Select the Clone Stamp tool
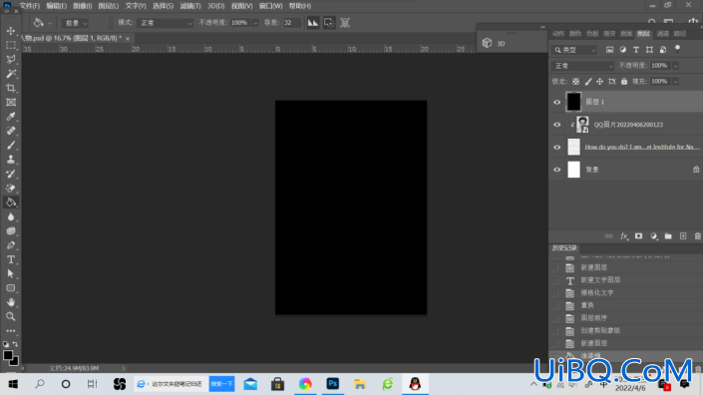 tap(11, 160)
